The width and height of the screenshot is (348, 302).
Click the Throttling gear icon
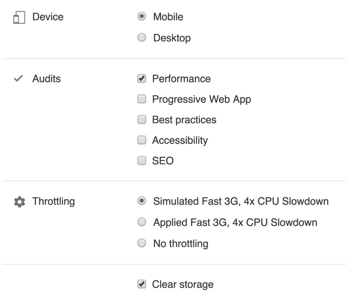[19, 202]
